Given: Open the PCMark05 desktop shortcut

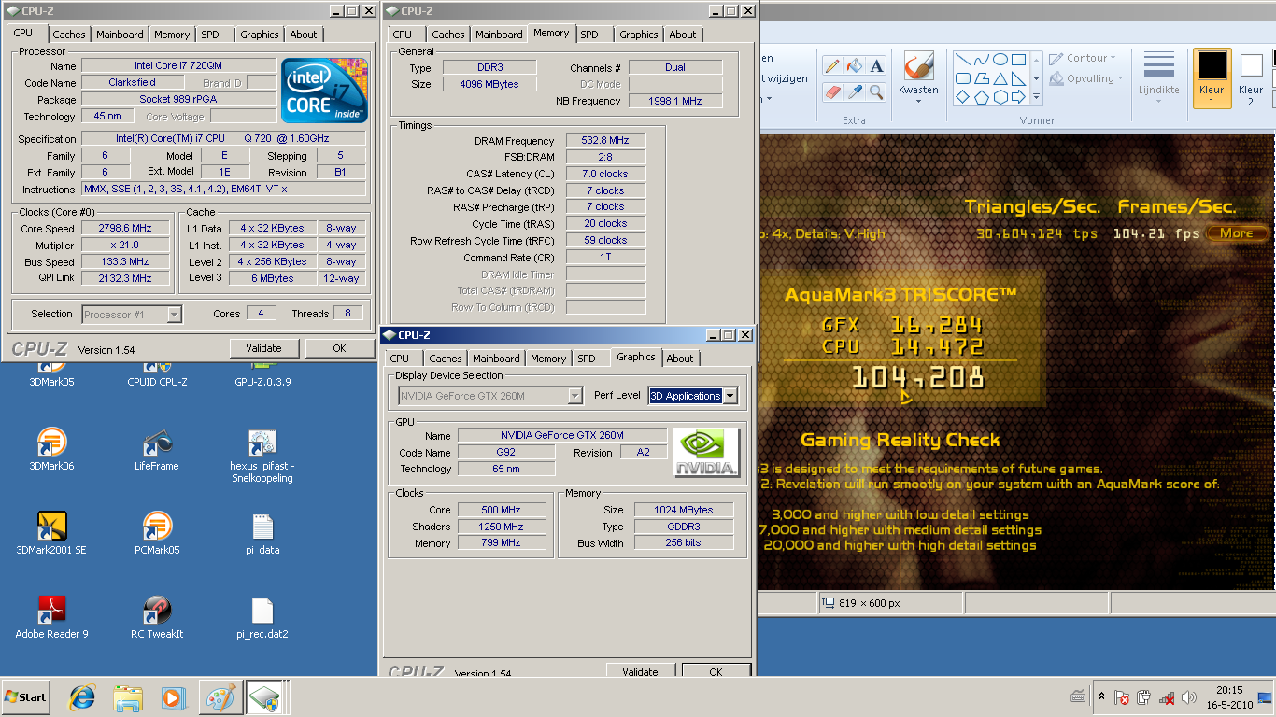Looking at the screenshot, I should point(156,534).
